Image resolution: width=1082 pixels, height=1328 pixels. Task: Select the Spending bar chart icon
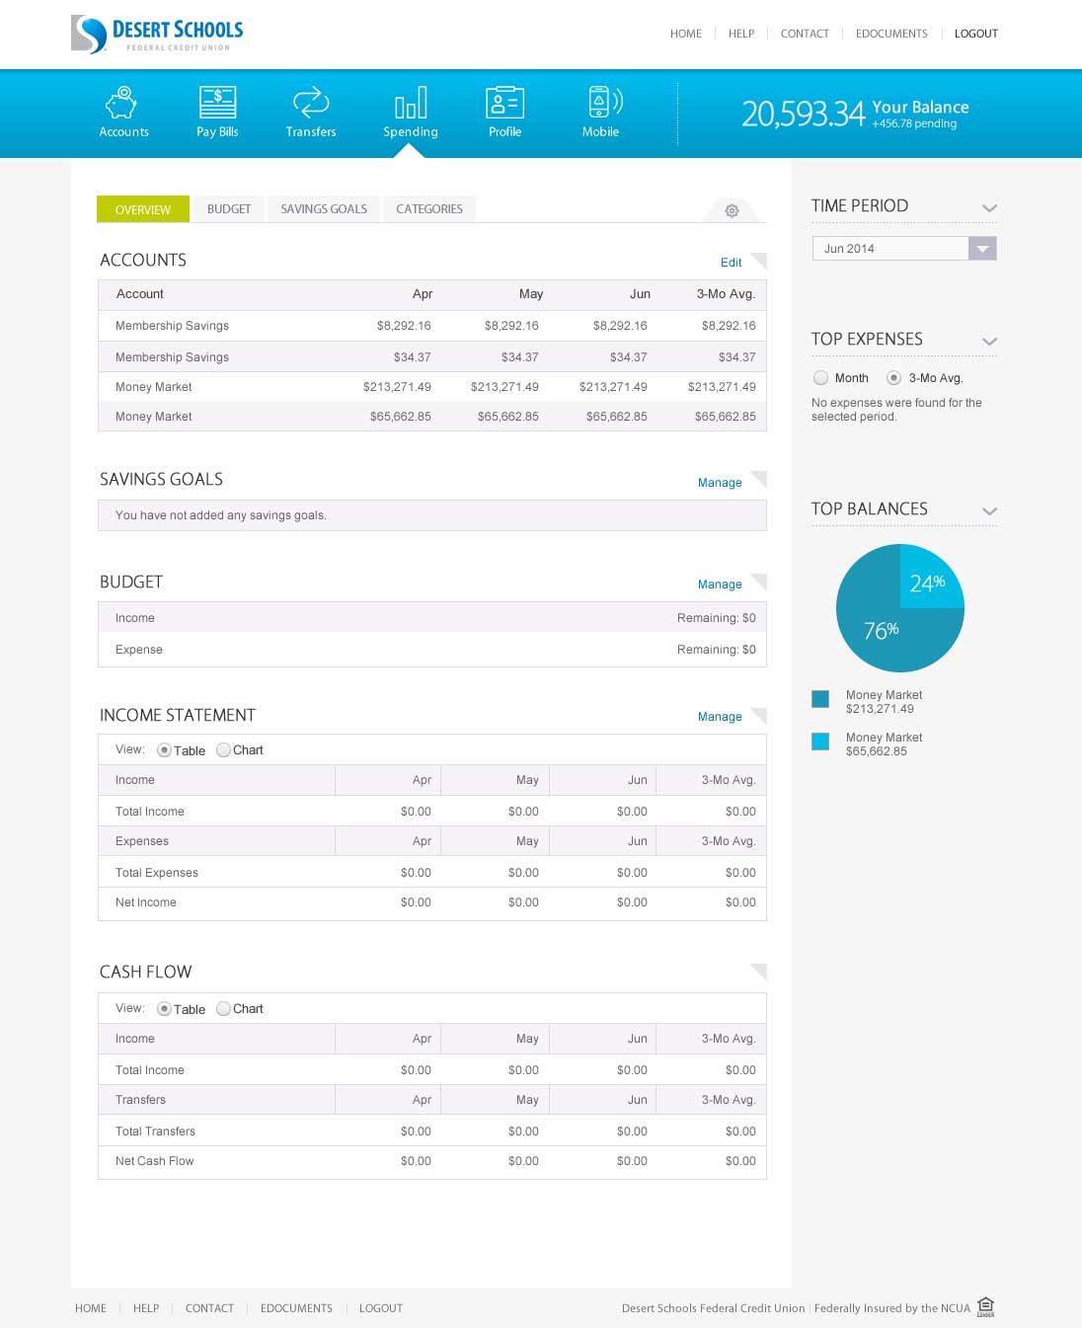coord(411,103)
